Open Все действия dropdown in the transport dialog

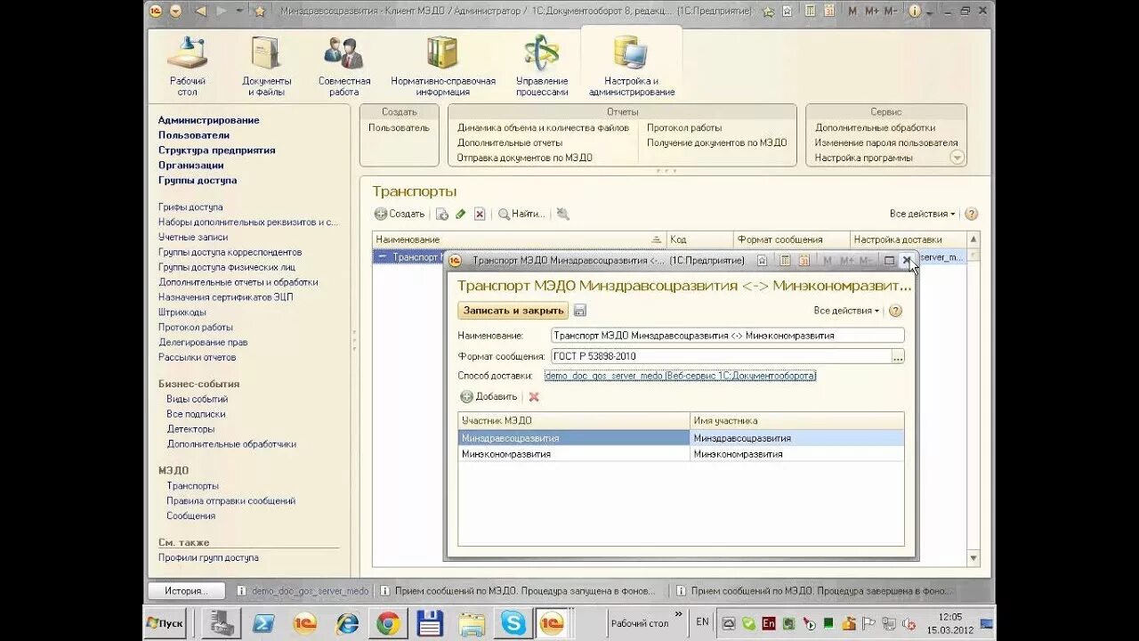click(x=846, y=311)
